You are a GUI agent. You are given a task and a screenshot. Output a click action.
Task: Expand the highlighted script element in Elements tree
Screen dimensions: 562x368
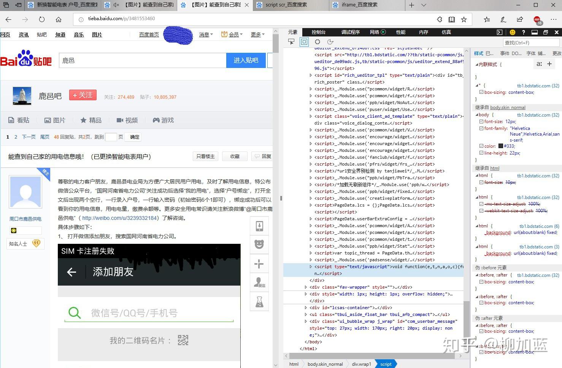[311, 267]
